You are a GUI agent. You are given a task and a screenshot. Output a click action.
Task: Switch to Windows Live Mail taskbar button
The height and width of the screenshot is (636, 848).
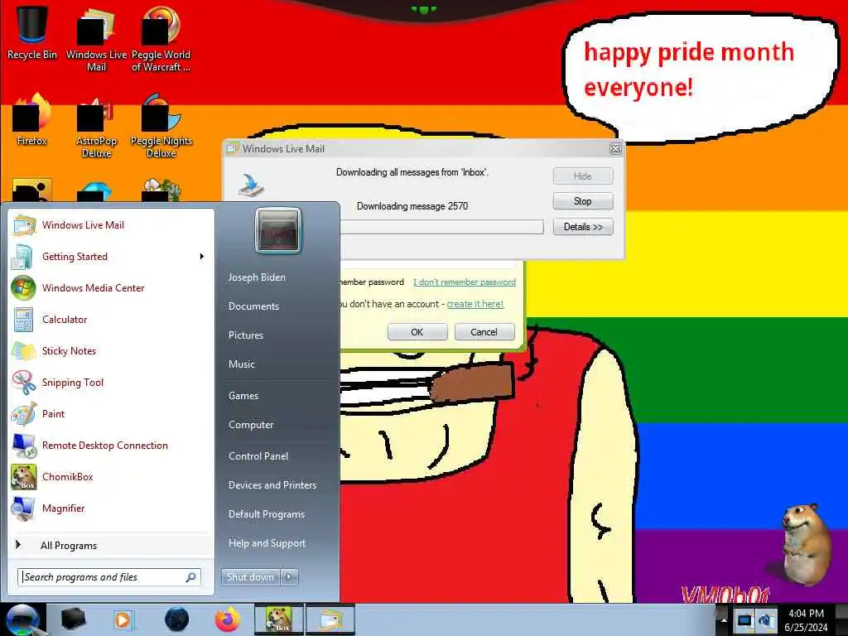pos(330,619)
